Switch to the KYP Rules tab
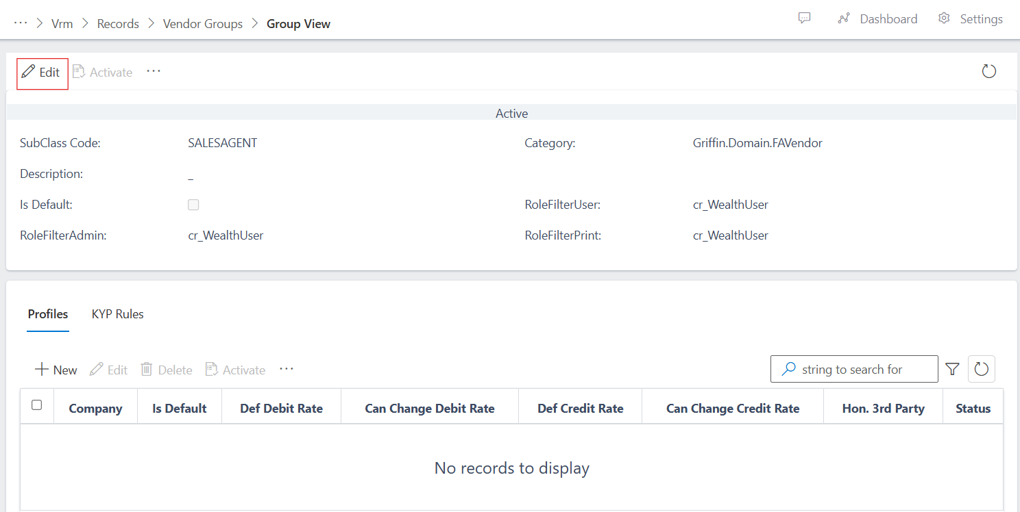Screen dimensions: 1020x512 click(118, 314)
